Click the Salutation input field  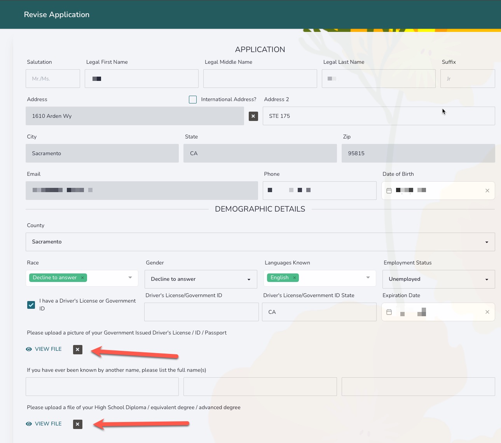[53, 79]
